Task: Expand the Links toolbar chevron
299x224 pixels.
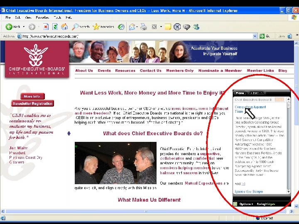Action: (297, 35)
